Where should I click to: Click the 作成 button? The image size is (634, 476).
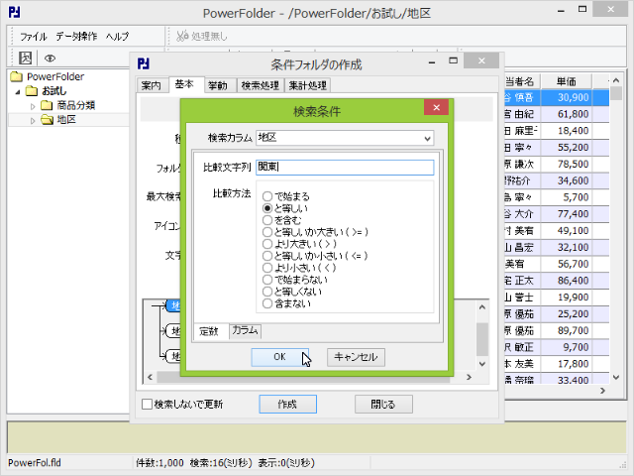[x=287, y=404]
